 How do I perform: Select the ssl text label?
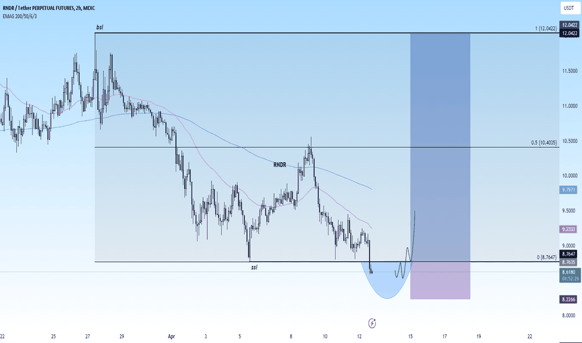(x=254, y=267)
